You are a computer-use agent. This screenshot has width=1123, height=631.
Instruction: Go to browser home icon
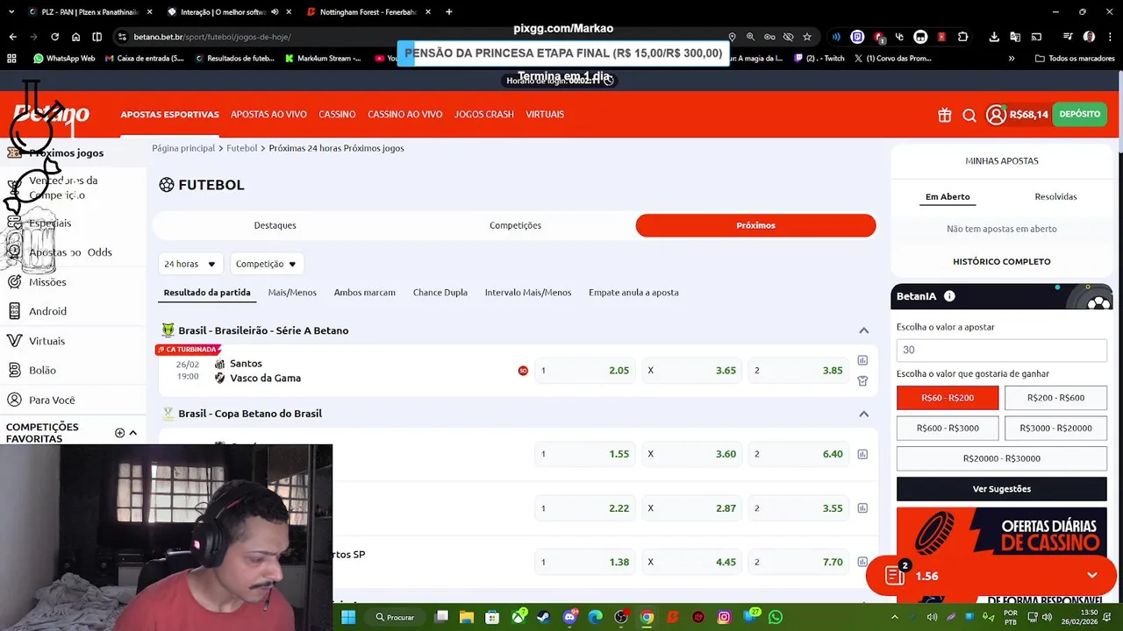tap(75, 37)
